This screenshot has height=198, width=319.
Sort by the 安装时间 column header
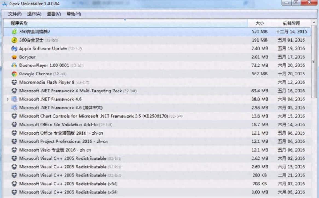(291, 23)
